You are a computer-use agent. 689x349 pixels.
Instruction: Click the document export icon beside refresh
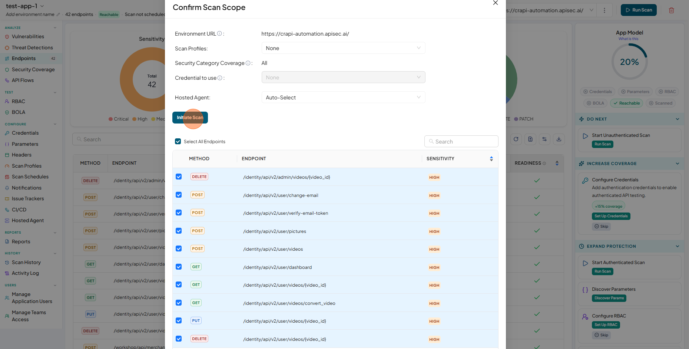click(530, 139)
